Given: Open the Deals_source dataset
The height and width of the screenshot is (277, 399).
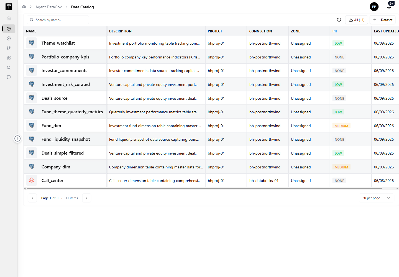Looking at the screenshot, I should pyautogui.click(x=54, y=98).
